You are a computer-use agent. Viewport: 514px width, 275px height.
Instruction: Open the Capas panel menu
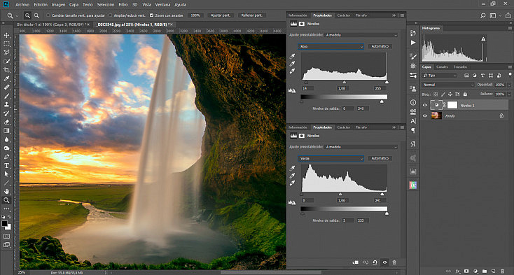[510, 66]
